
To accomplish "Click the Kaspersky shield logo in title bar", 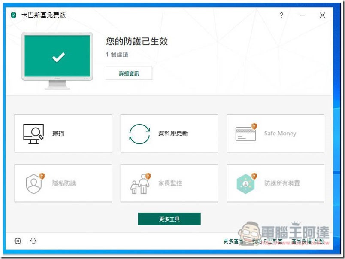I will (x=14, y=15).
